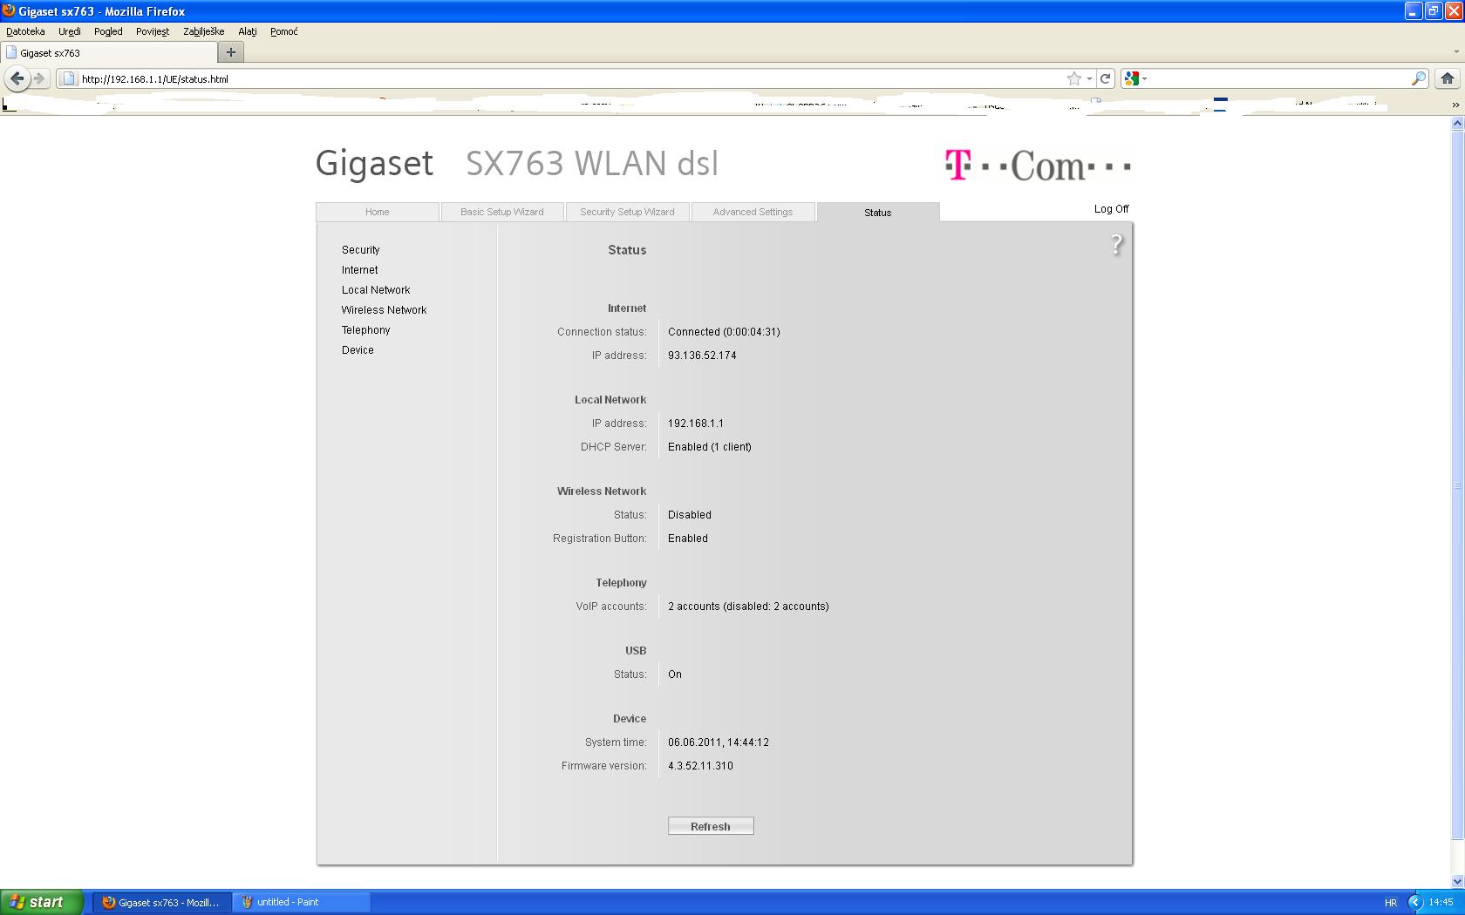Click the Enabled (1 client) DHCP value
1465x915 pixels.
710,447
